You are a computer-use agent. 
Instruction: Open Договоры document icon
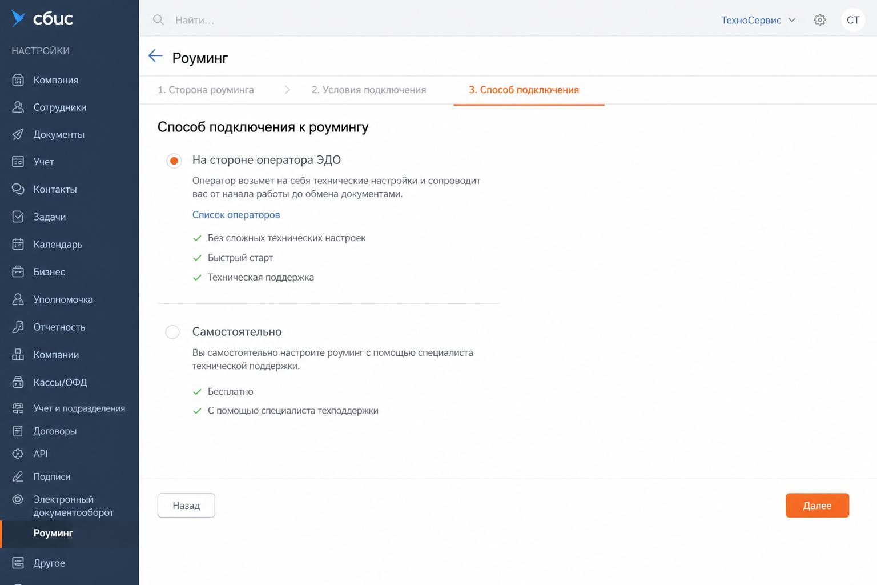(18, 431)
